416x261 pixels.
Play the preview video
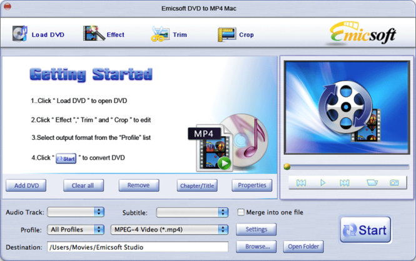click(x=323, y=183)
